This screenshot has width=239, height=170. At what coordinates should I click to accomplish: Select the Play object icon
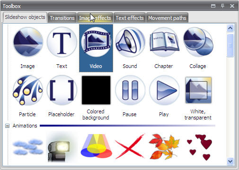[x=164, y=90]
